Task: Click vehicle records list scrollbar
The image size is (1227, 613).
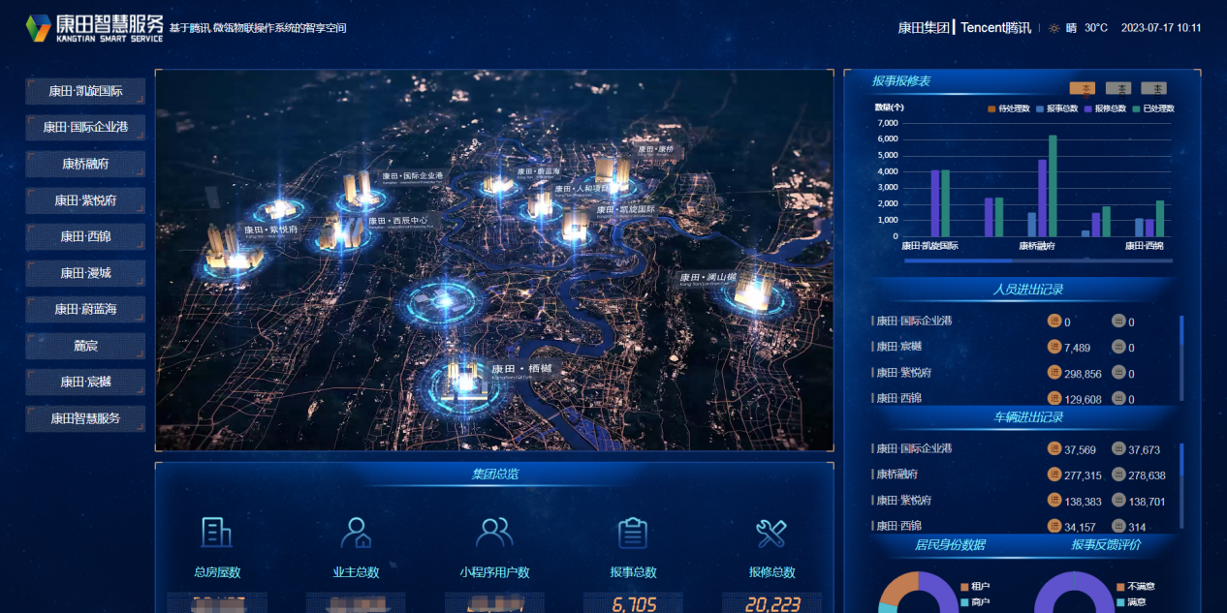Action: [x=1181, y=486]
